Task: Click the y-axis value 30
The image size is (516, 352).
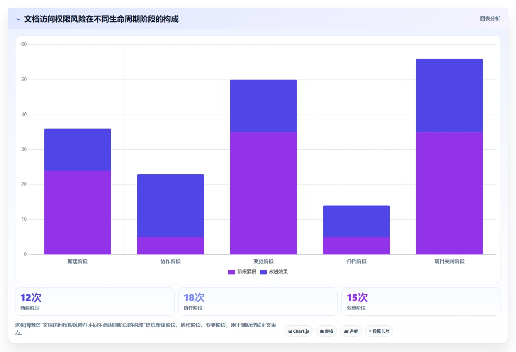Action: point(24,149)
